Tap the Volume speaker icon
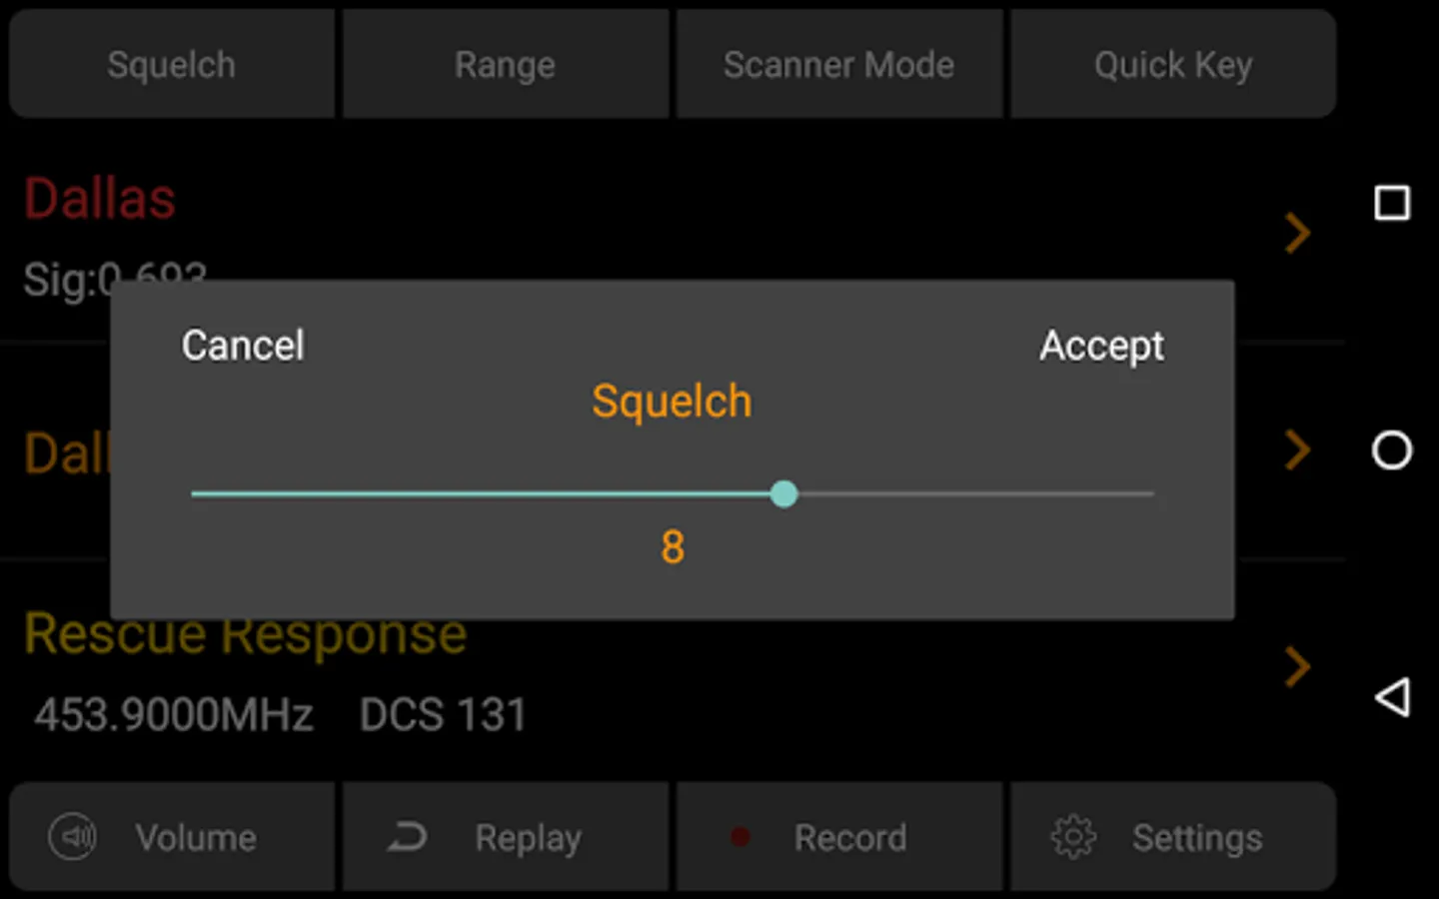1439x899 pixels. [73, 837]
